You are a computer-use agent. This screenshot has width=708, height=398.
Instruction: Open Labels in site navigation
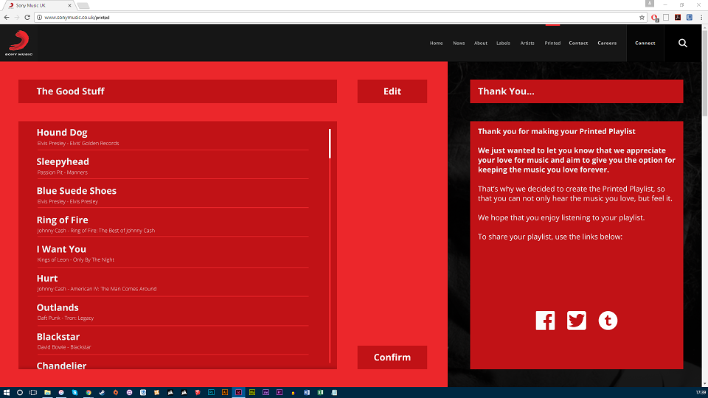pyautogui.click(x=503, y=43)
